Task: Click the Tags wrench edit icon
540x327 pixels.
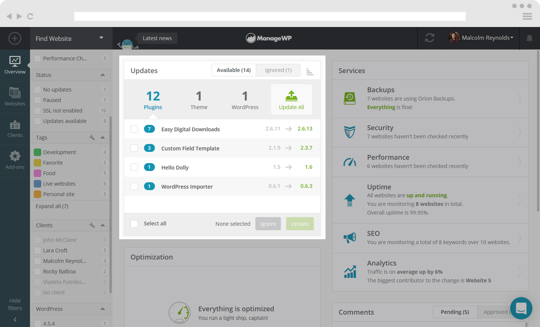Action: pyautogui.click(x=92, y=137)
